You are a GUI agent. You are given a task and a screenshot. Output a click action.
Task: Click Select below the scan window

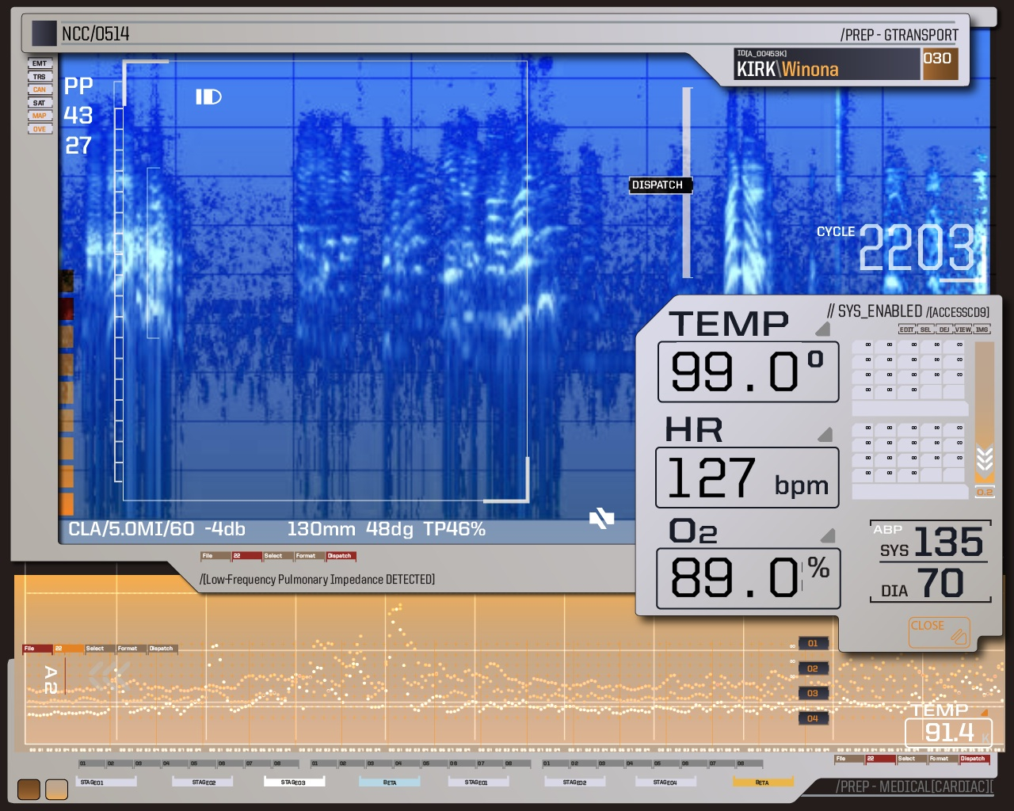coord(278,556)
